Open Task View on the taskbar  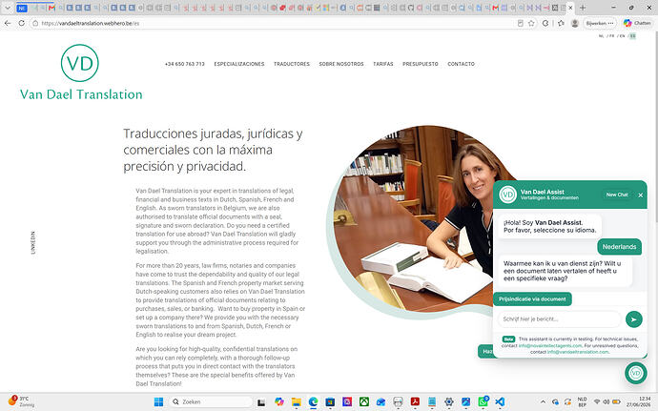(x=261, y=402)
